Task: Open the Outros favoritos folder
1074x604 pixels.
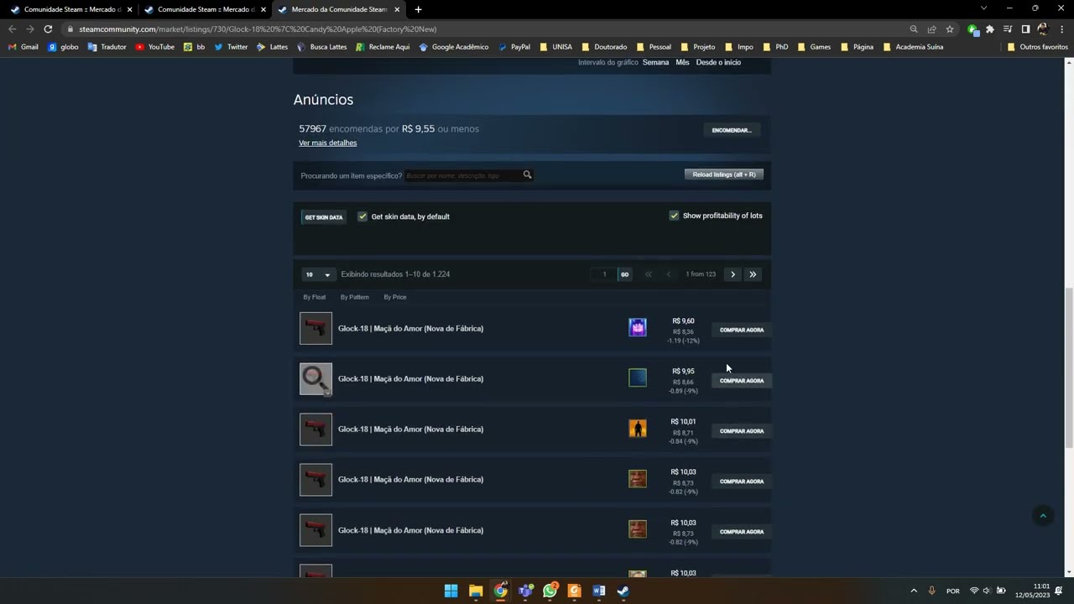Action: [1037, 47]
